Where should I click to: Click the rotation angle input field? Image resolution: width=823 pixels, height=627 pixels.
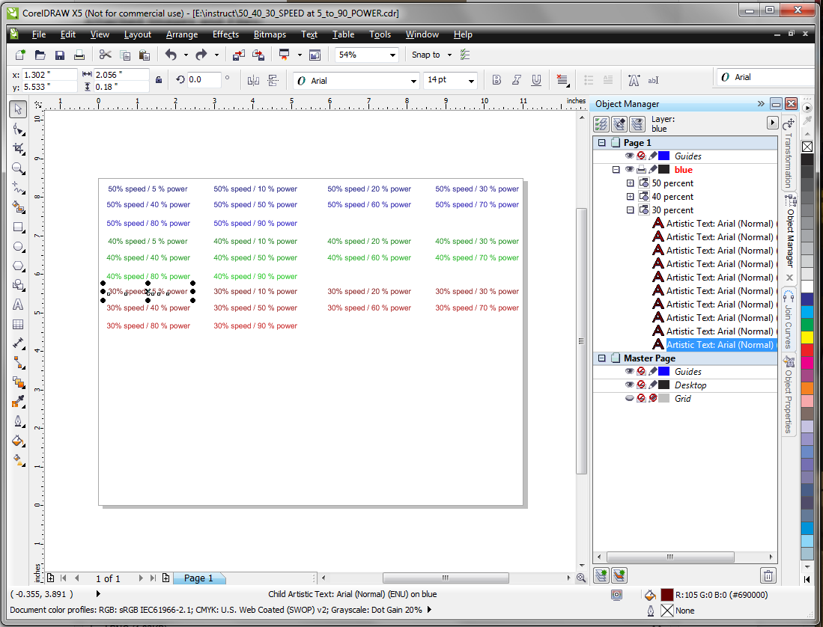[x=204, y=79]
